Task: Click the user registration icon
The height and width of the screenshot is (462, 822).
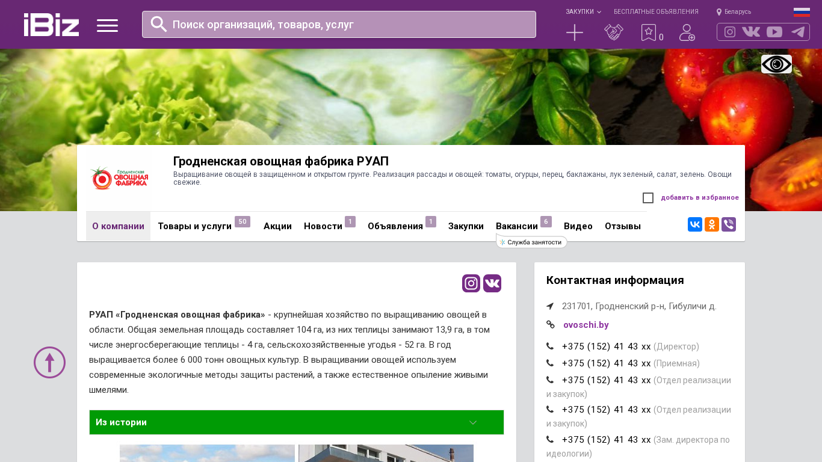Action: click(687, 32)
